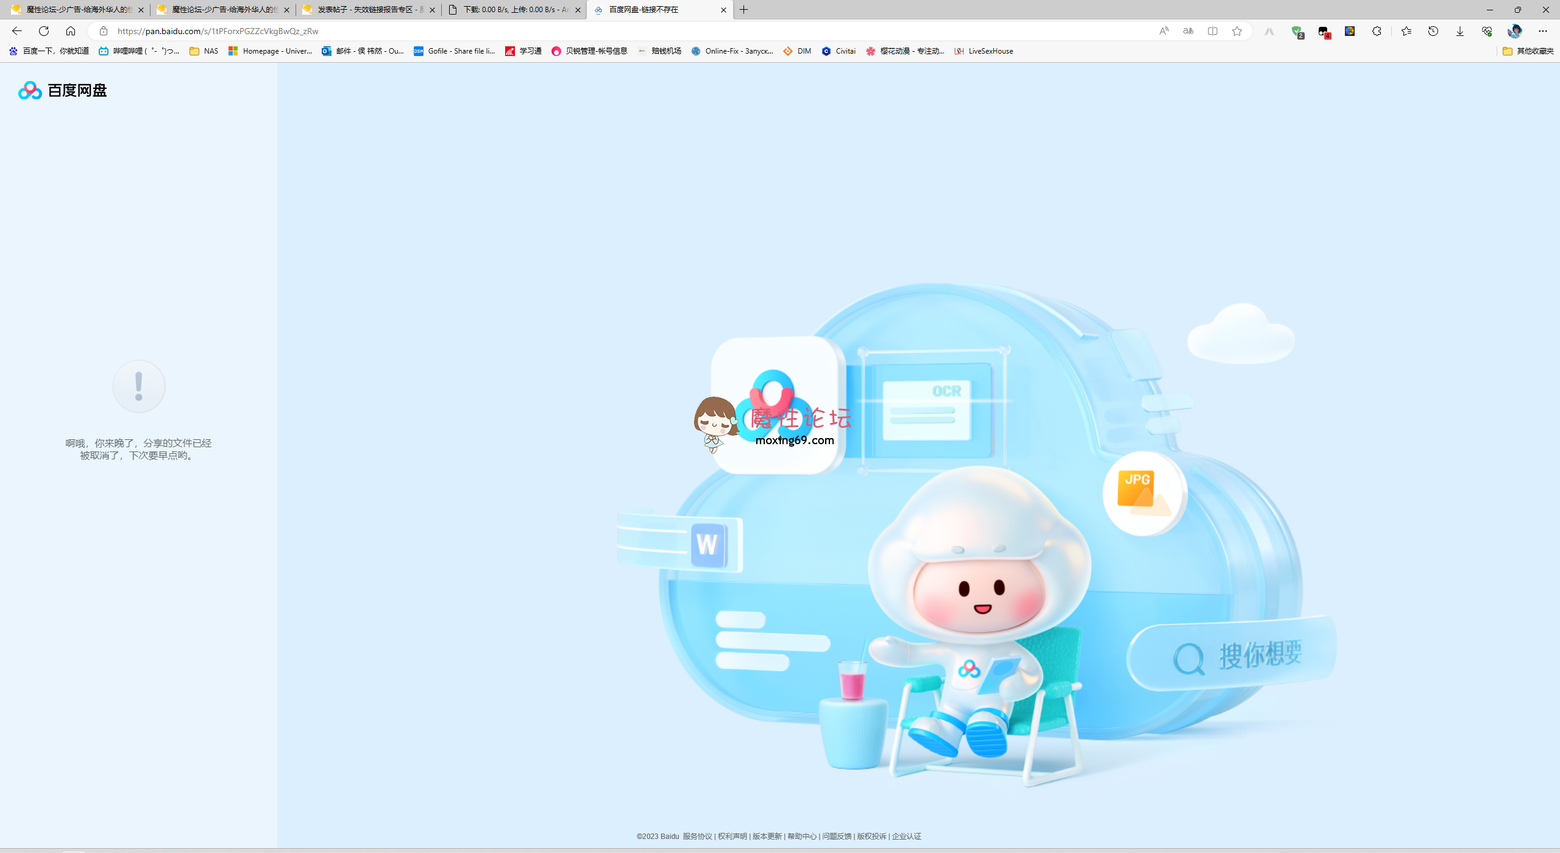
Task: Open a new tab with plus button
Action: click(x=743, y=10)
